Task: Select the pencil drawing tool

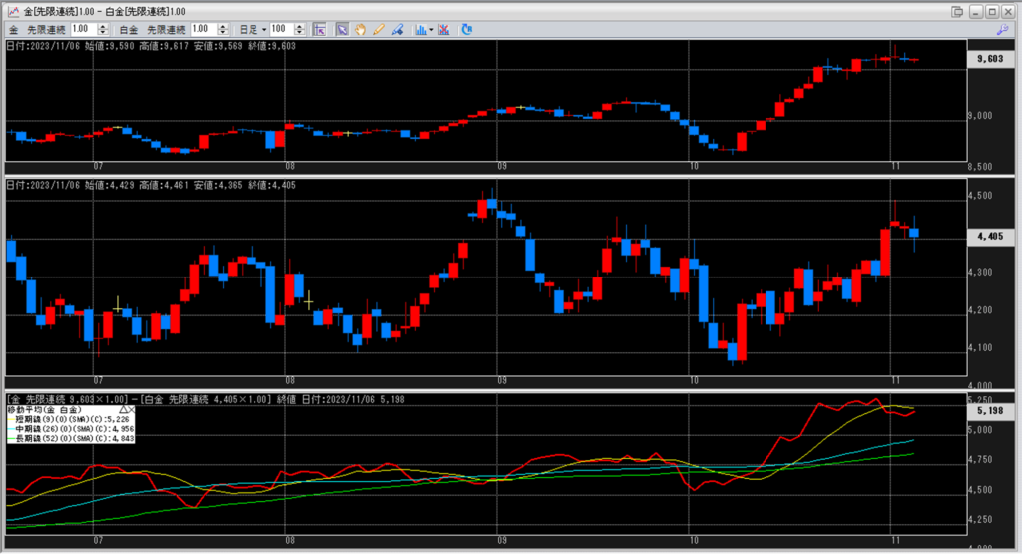Action: click(x=378, y=30)
